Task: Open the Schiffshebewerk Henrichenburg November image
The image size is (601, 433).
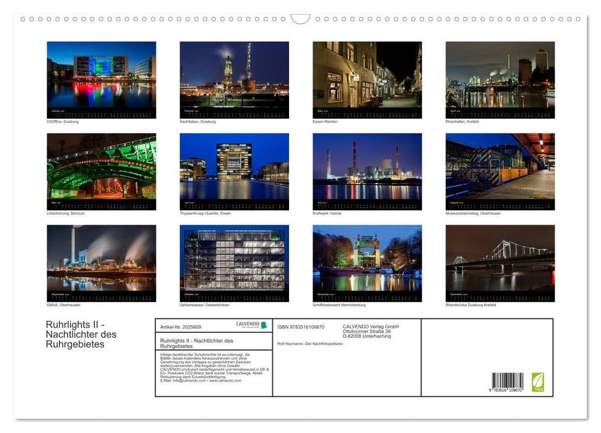Action: (x=368, y=264)
